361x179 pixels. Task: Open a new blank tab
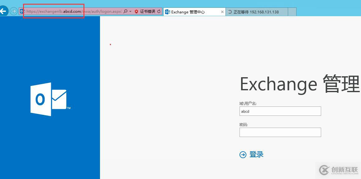[x=292, y=12]
